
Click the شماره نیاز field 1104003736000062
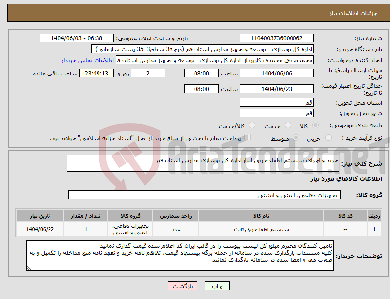point(276,38)
